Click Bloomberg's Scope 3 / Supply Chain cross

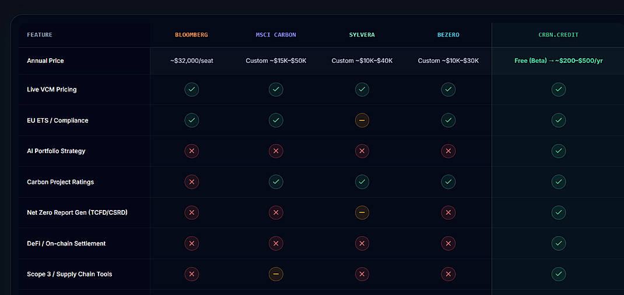click(191, 274)
